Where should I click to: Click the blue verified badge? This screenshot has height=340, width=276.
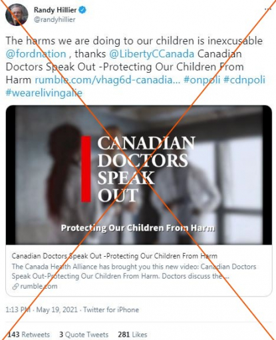pyautogui.click(x=82, y=10)
